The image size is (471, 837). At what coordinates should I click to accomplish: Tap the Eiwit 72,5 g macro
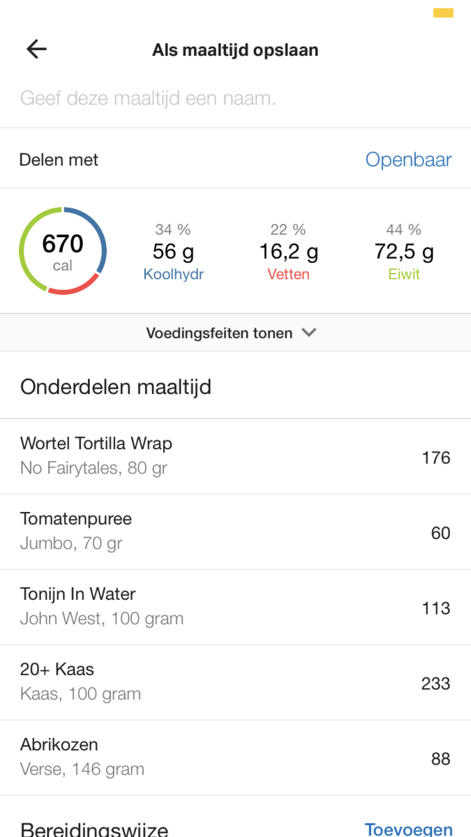[404, 252]
